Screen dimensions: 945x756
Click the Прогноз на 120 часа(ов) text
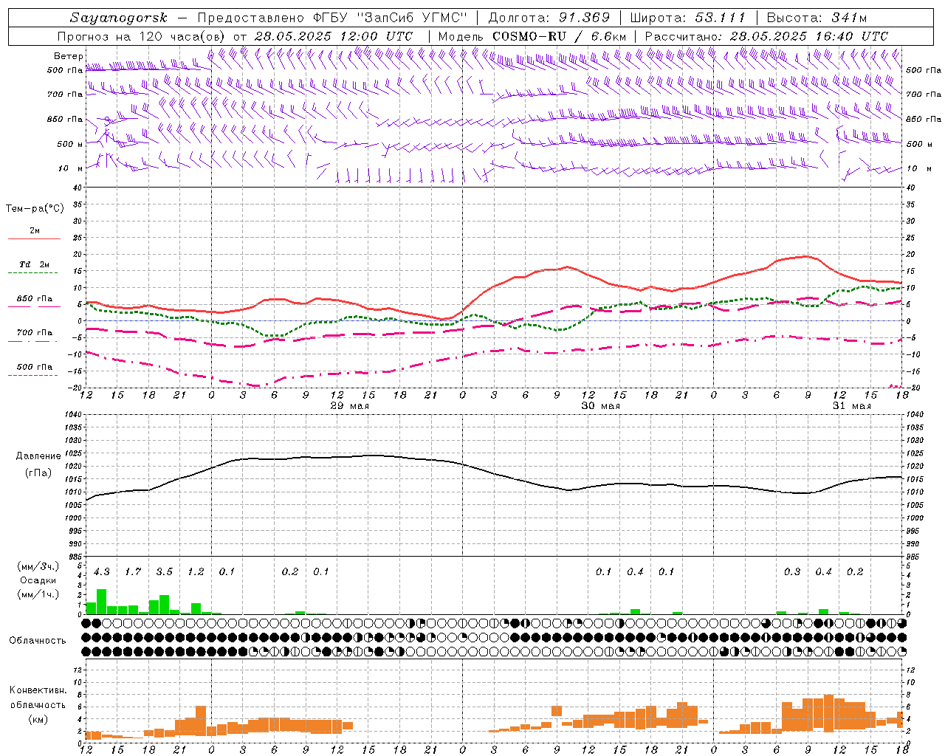click(142, 35)
